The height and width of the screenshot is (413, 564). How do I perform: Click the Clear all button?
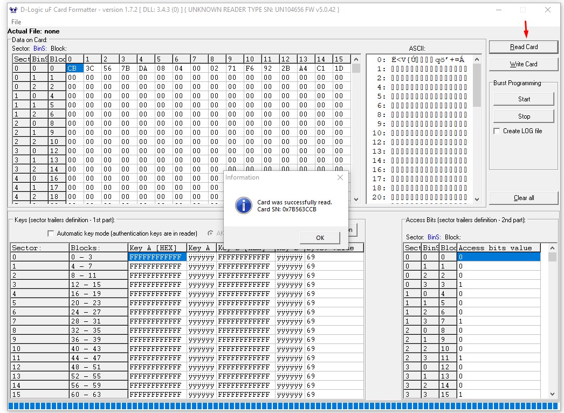524,198
